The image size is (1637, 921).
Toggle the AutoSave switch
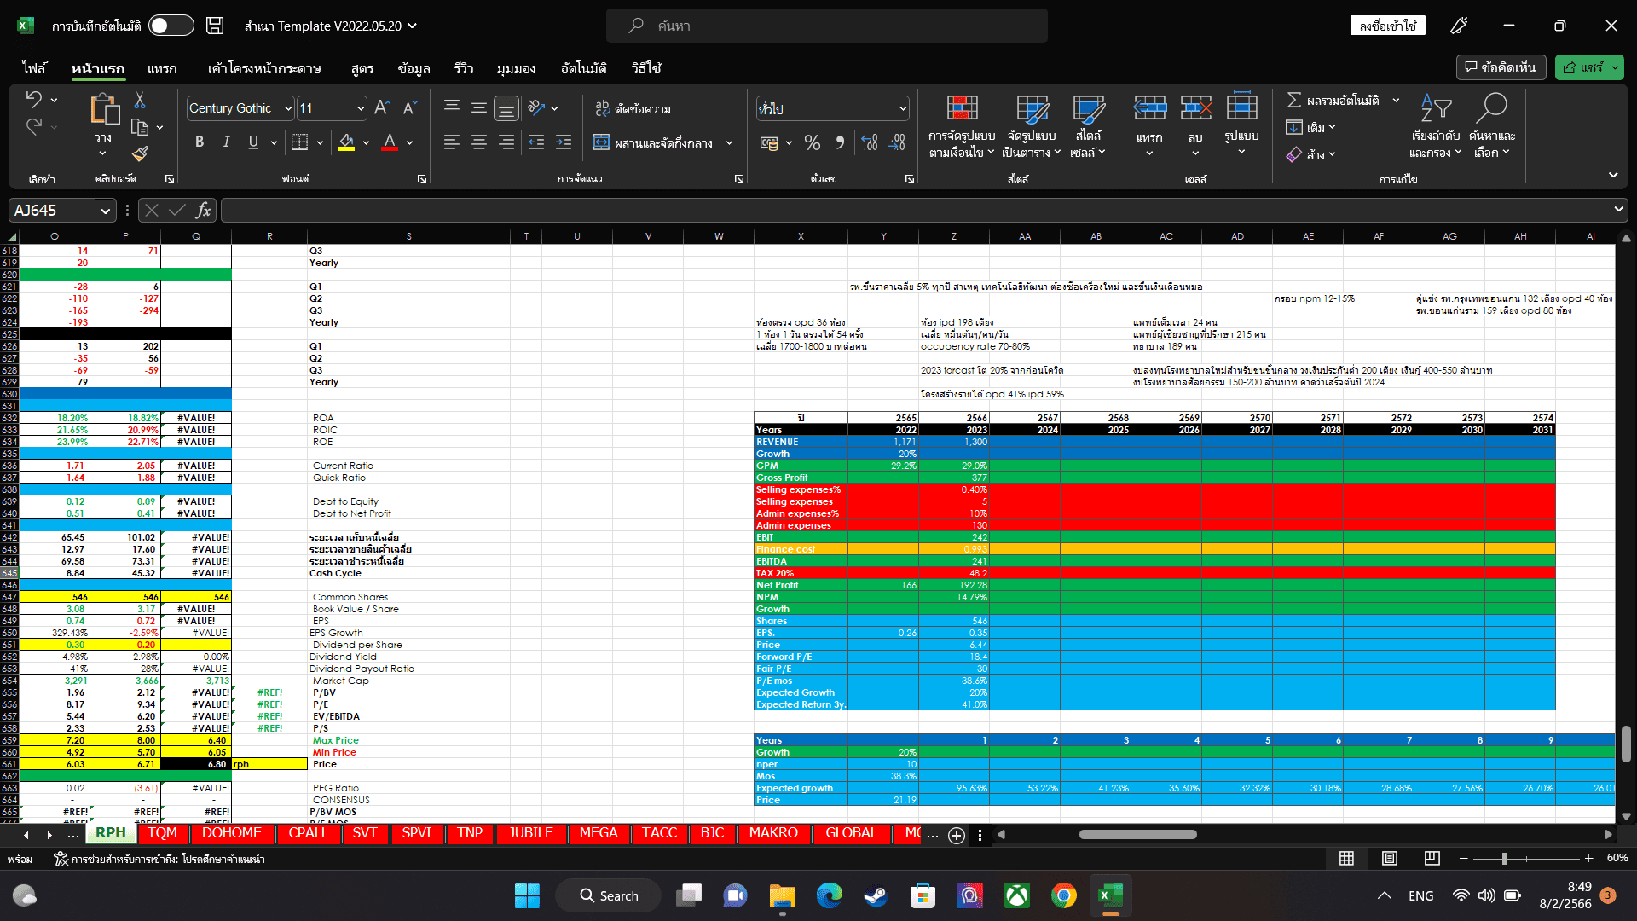171,26
